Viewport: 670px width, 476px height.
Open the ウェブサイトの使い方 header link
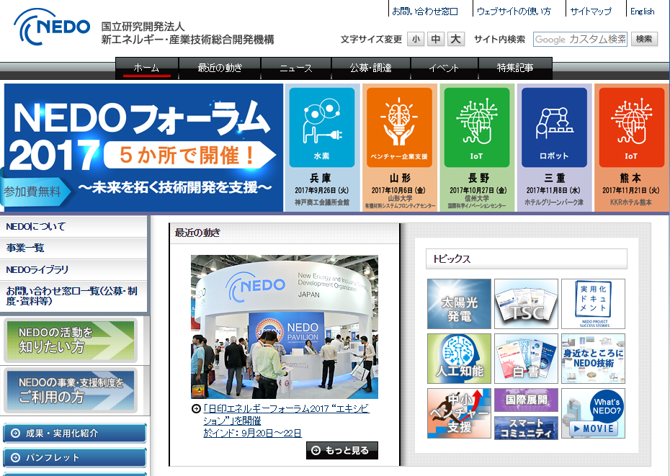pos(514,12)
